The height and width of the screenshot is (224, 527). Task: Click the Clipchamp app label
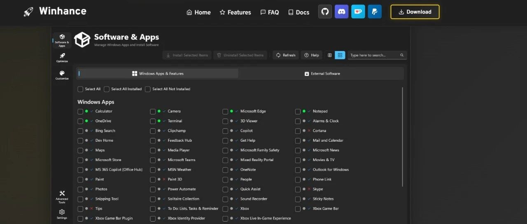coord(177,131)
